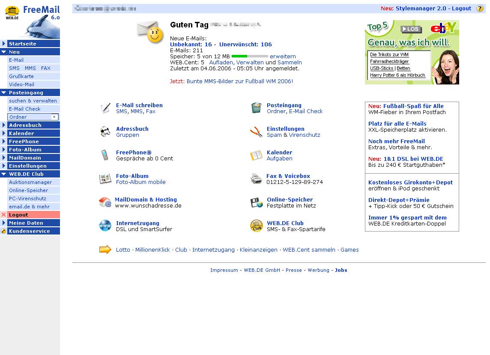
Task: Click the woman photo in eBay ad
Action: click(x=446, y=67)
